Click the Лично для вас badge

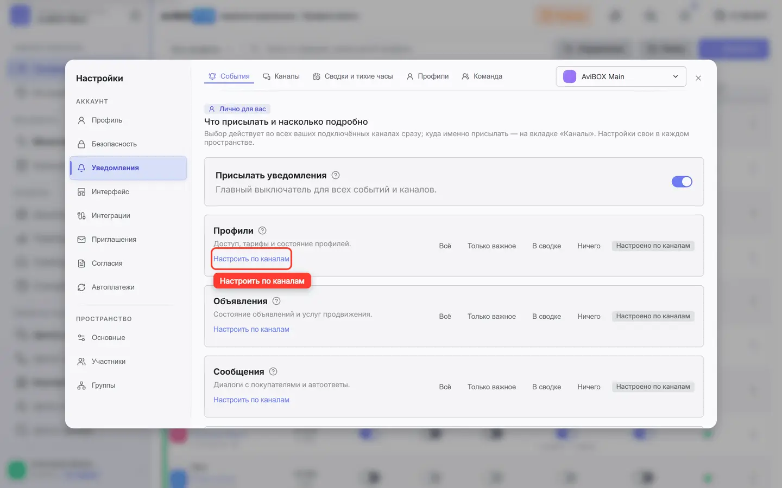tap(237, 109)
